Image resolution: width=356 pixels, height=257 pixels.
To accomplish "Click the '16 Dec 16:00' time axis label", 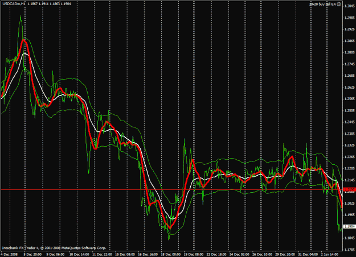I will 148,254.
